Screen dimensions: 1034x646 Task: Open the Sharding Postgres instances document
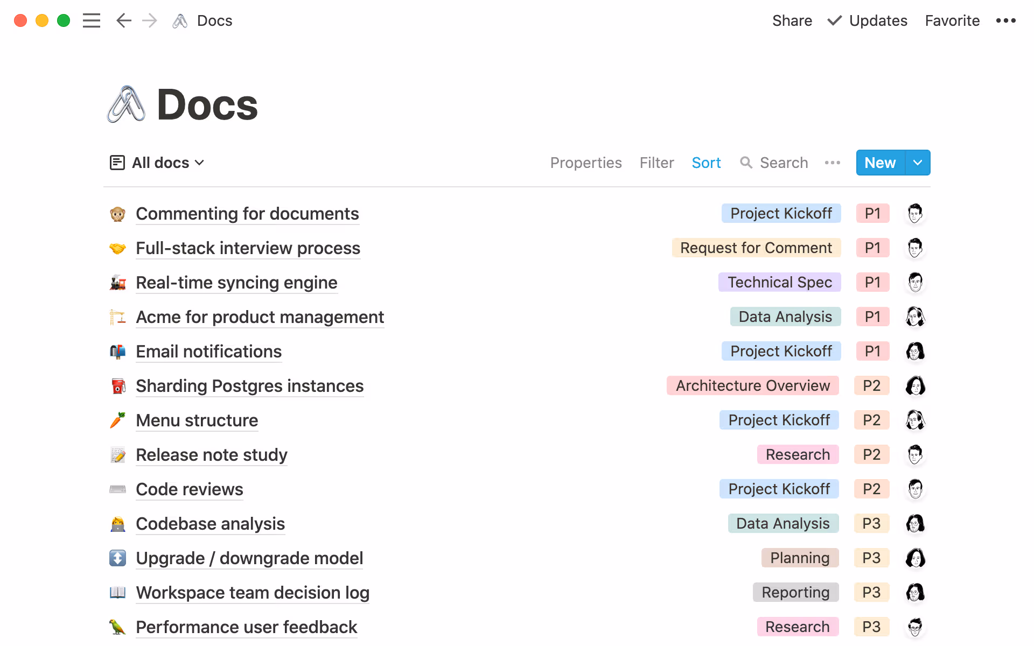coord(249,385)
